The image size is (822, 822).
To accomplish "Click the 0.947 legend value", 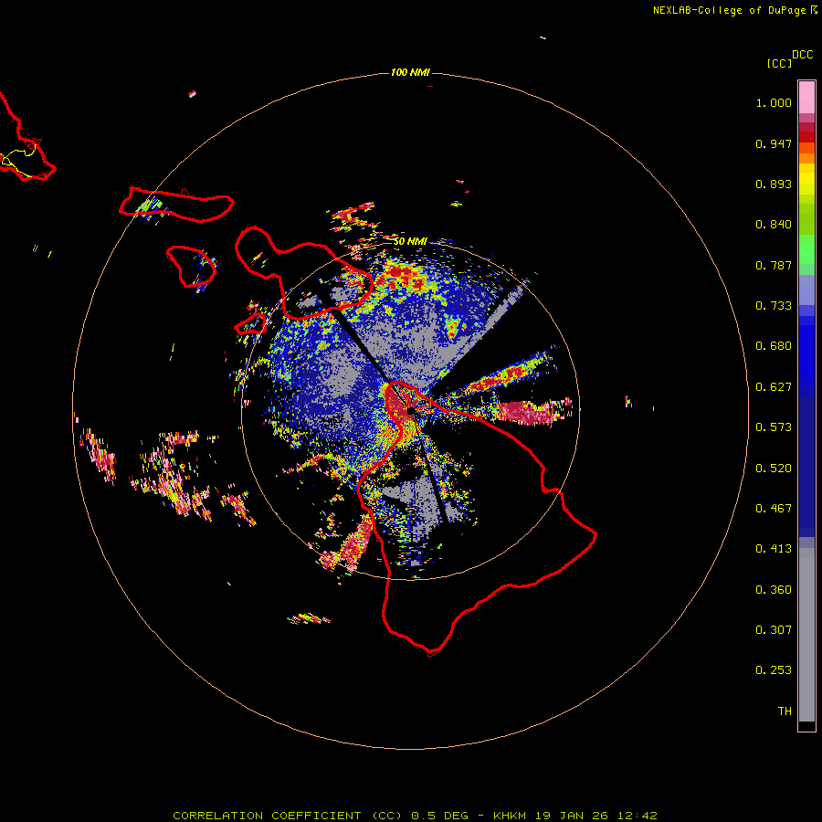I will [x=774, y=143].
